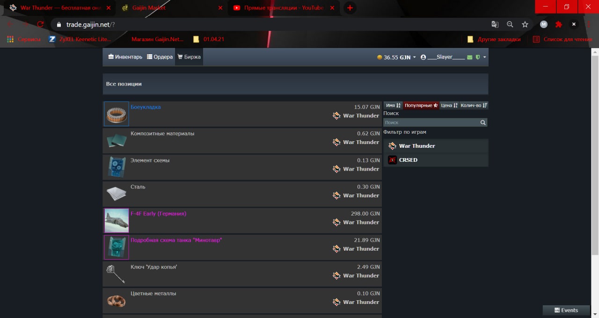This screenshot has height=318, width=599.
Task: Click the War Thunder icon in the Боеукладка row
Action: (336, 116)
